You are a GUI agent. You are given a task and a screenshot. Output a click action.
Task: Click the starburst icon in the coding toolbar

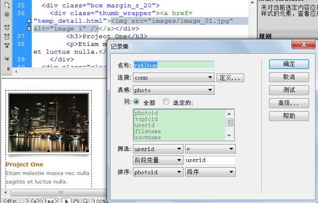click(x=7, y=15)
